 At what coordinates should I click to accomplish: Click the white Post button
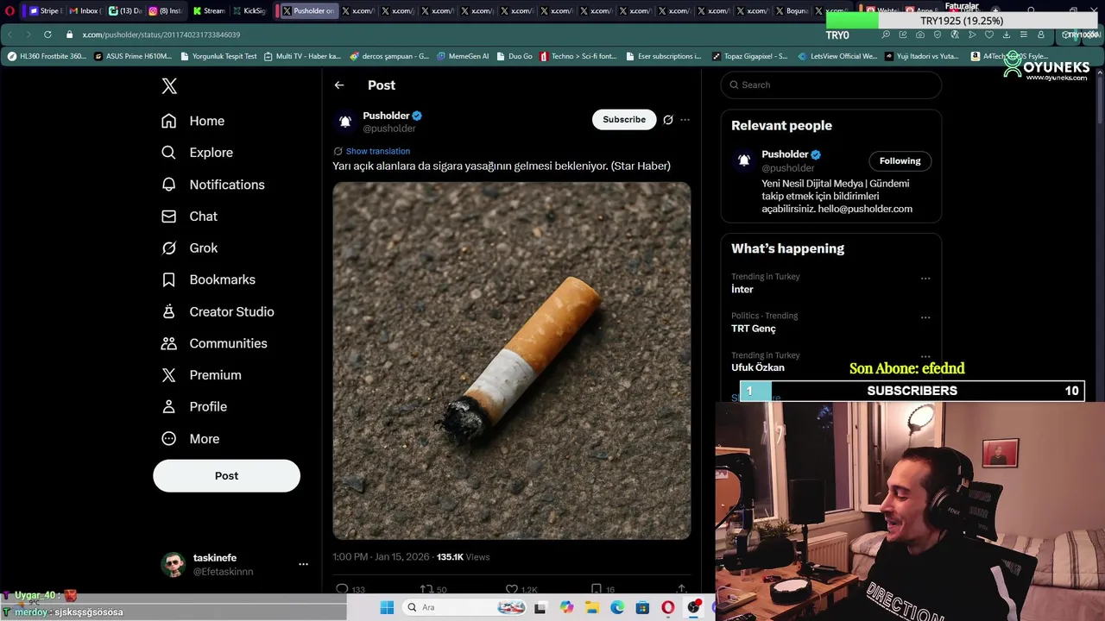coord(226,476)
